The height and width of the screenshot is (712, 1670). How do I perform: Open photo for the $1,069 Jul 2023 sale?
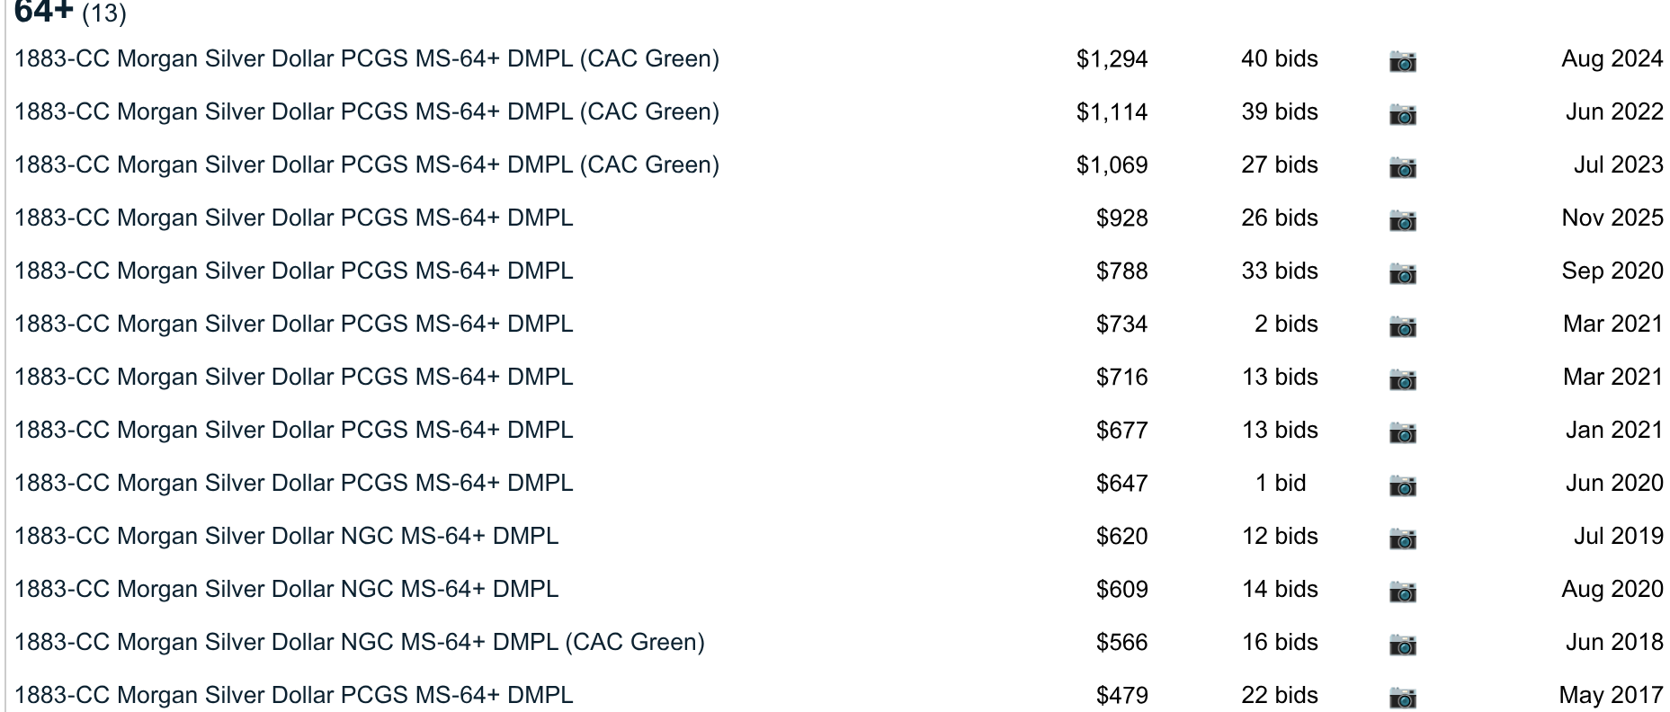[x=1402, y=167]
